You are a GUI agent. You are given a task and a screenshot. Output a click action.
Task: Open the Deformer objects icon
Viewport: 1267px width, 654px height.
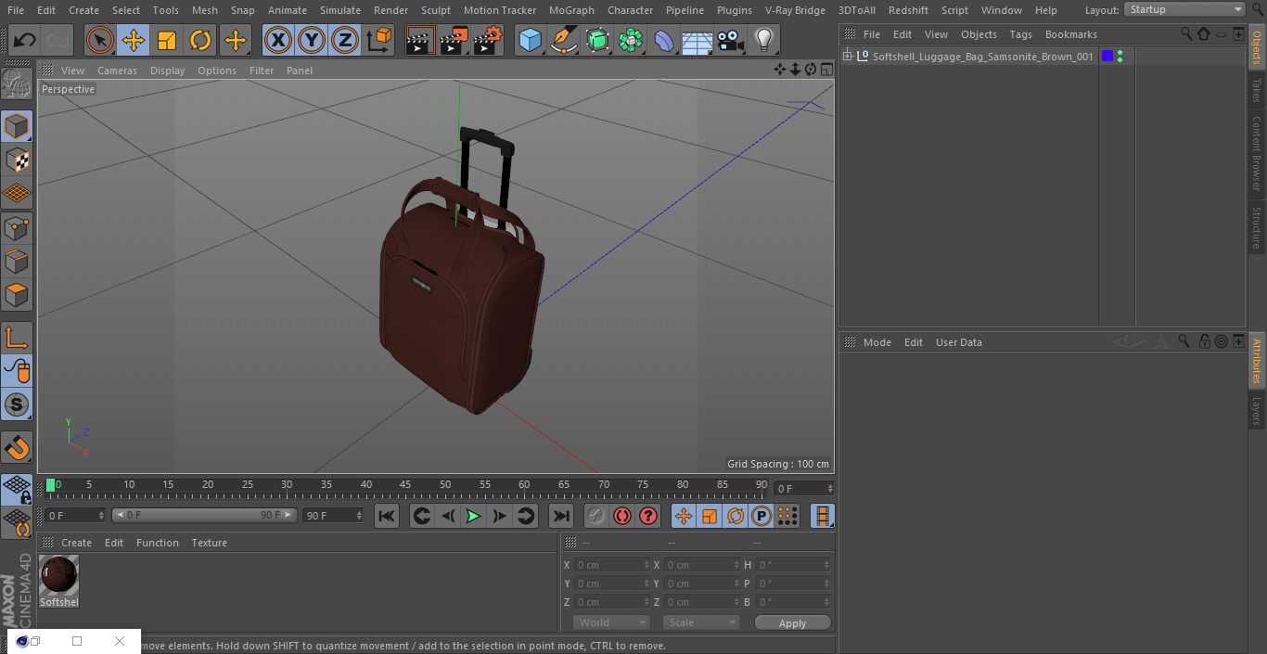(664, 41)
